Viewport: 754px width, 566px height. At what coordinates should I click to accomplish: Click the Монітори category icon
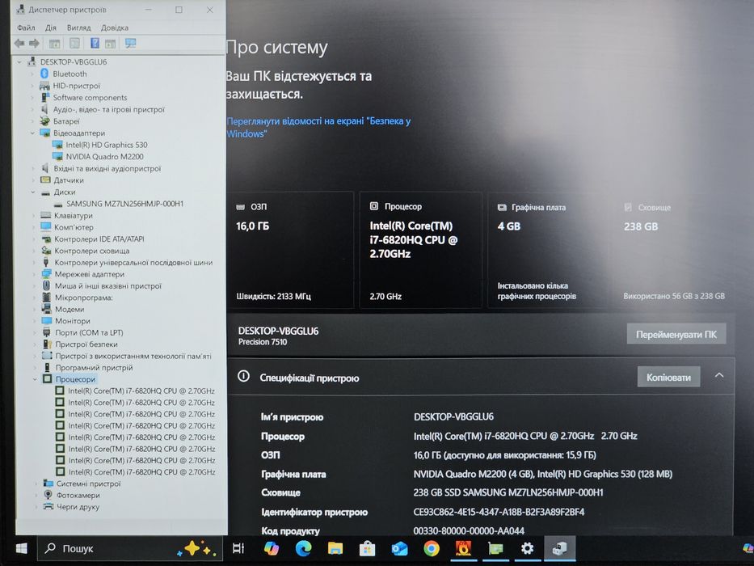point(47,320)
